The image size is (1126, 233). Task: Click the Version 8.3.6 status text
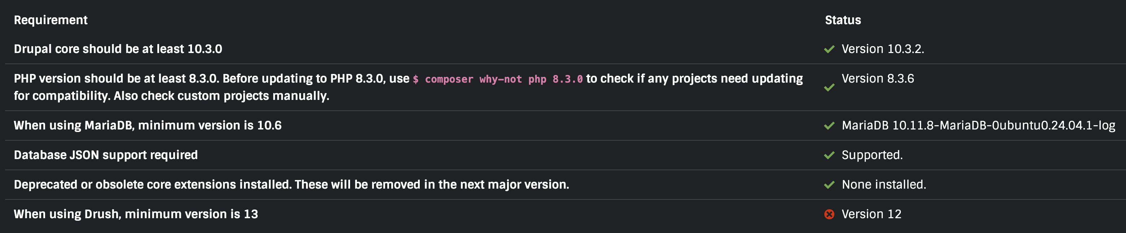(878, 79)
